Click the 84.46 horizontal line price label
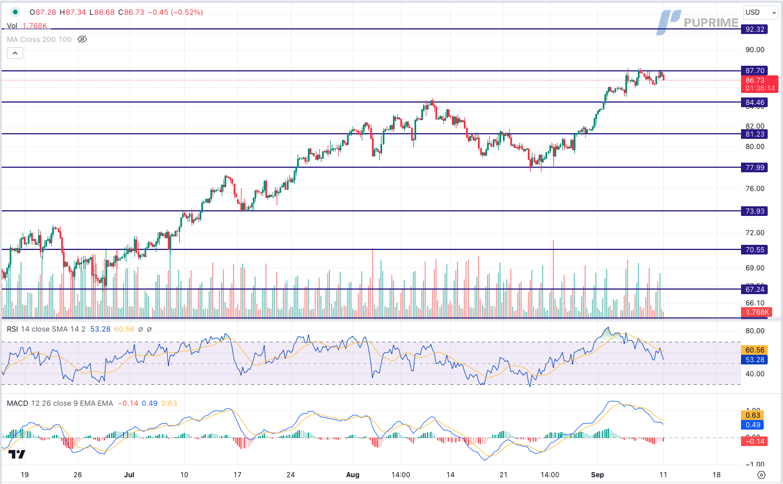Viewport: 783px width, 484px height. [x=755, y=103]
